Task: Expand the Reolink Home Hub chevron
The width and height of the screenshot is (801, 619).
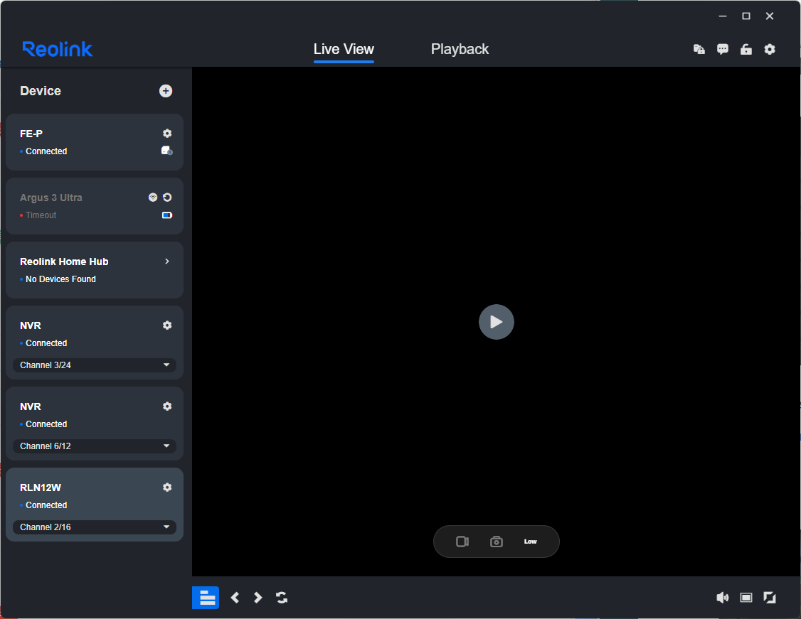Action: pos(167,262)
